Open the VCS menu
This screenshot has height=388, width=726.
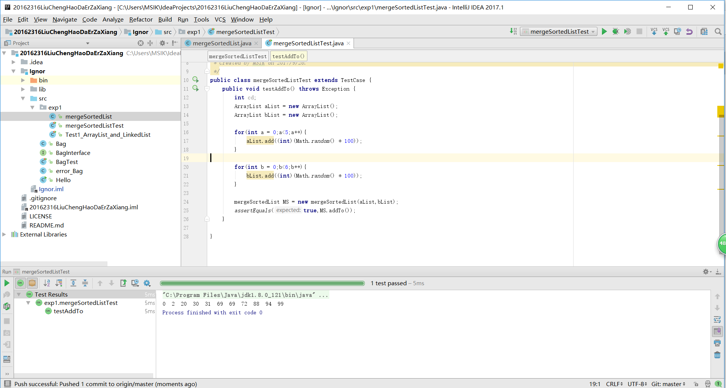tap(220, 19)
